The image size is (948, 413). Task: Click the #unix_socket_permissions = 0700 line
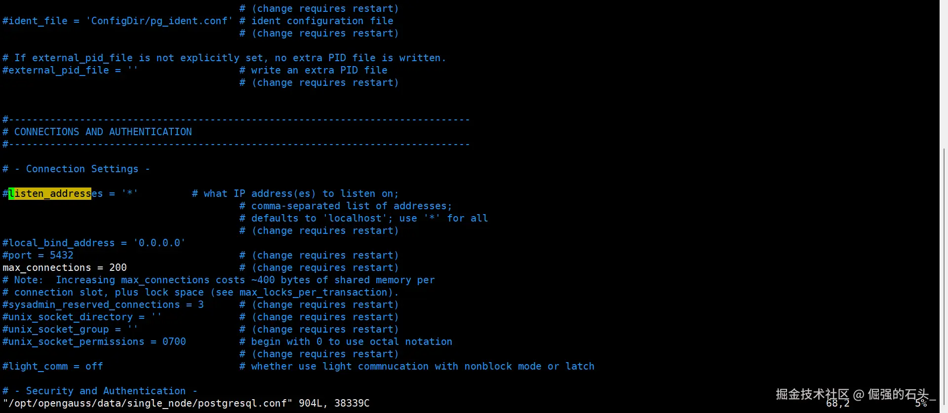(x=94, y=341)
